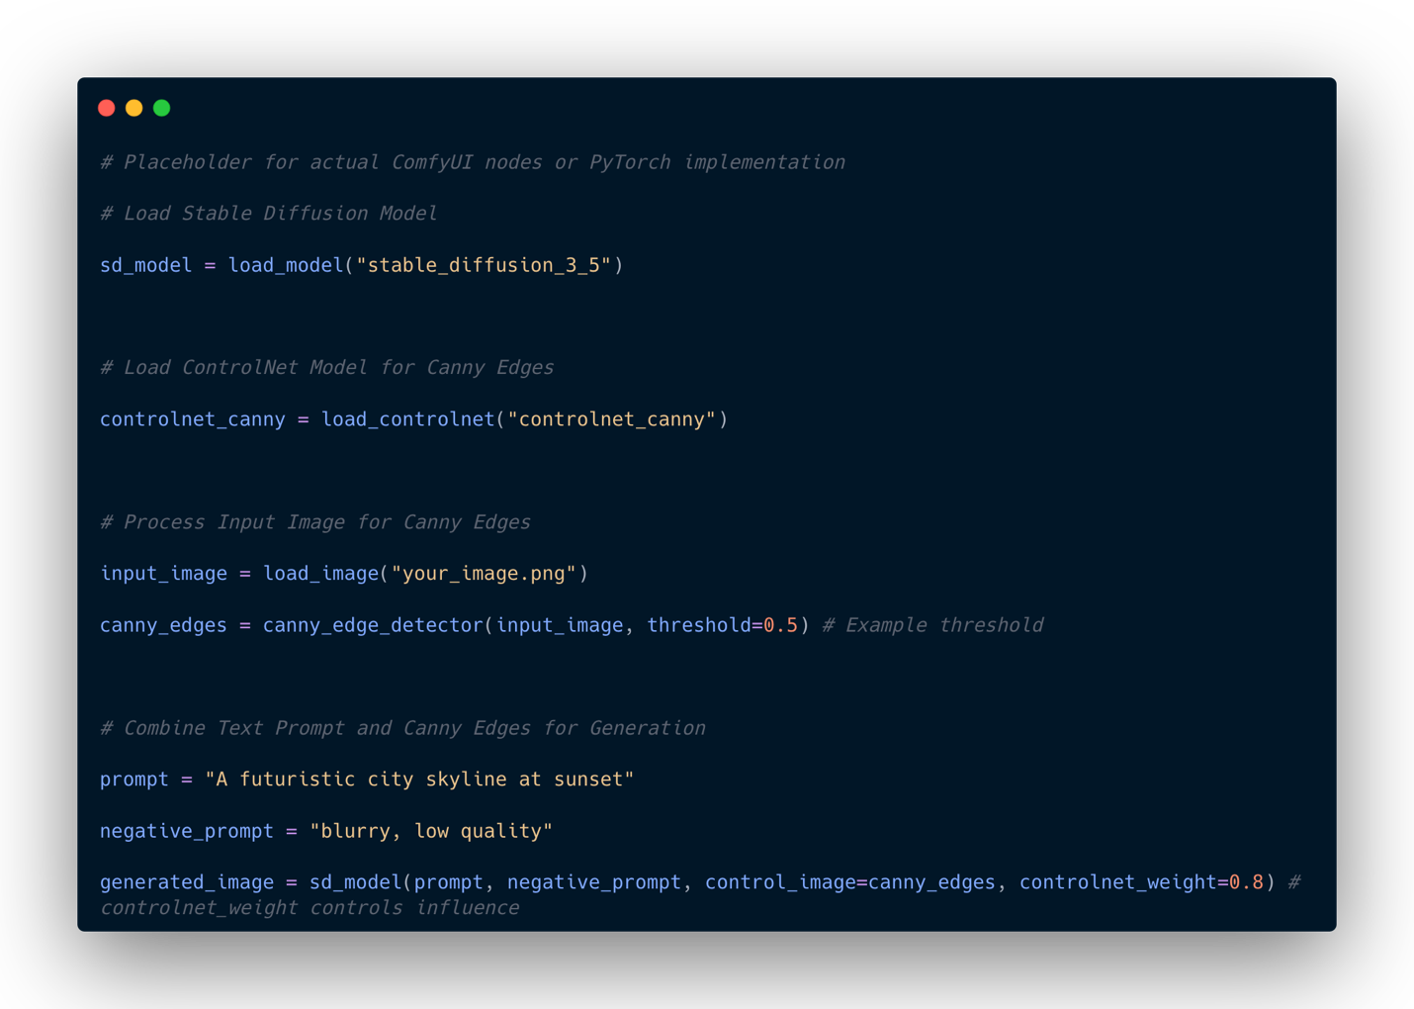1414x1009 pixels.
Task: Click the green maximize window dot
Action: point(162,108)
